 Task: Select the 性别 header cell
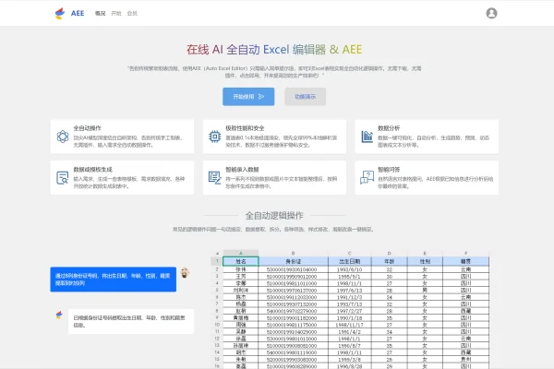[425, 261]
